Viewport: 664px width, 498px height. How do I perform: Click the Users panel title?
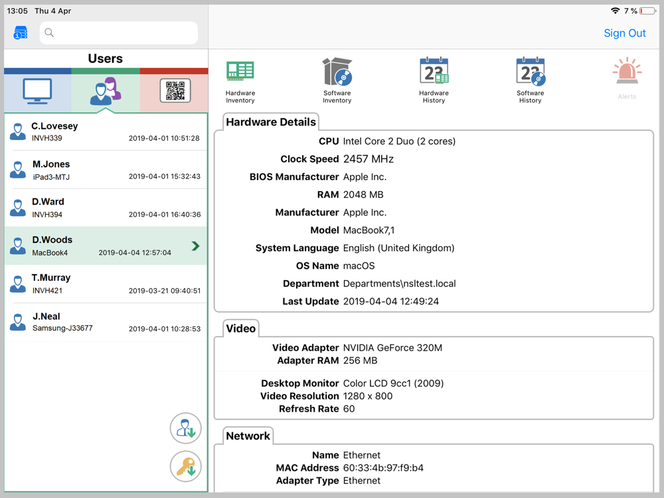point(106,58)
